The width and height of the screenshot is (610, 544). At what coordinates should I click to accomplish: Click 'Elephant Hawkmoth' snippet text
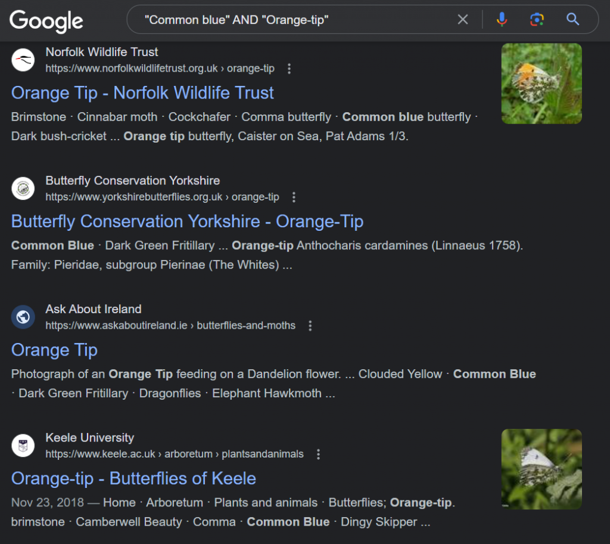tap(267, 394)
